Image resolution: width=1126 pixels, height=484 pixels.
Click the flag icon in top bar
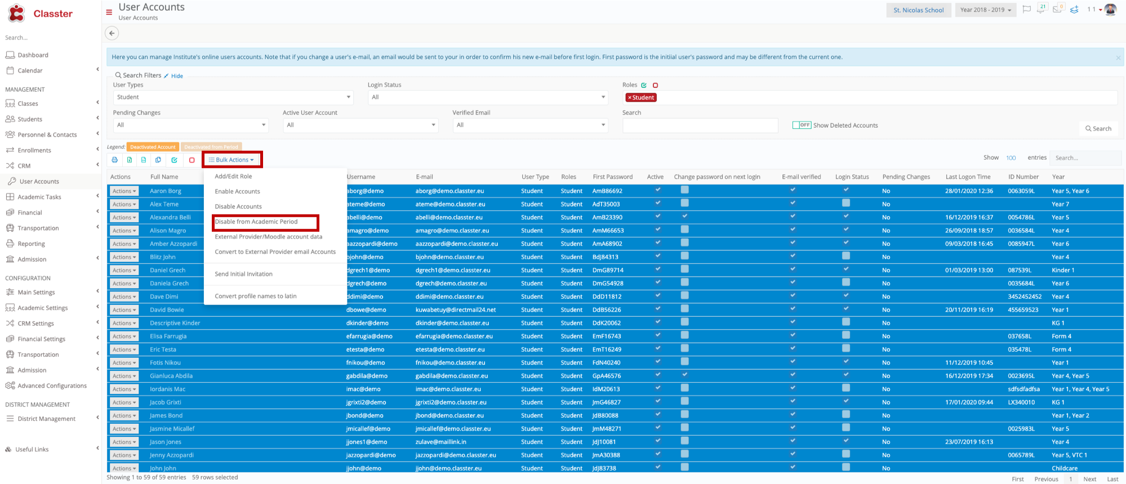(1027, 10)
